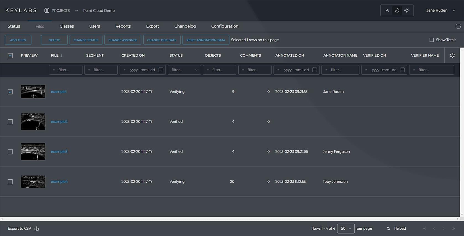Viewport: 464px width, 236px height.
Task: Open Created On filter calendar icon
Action: tap(161, 70)
